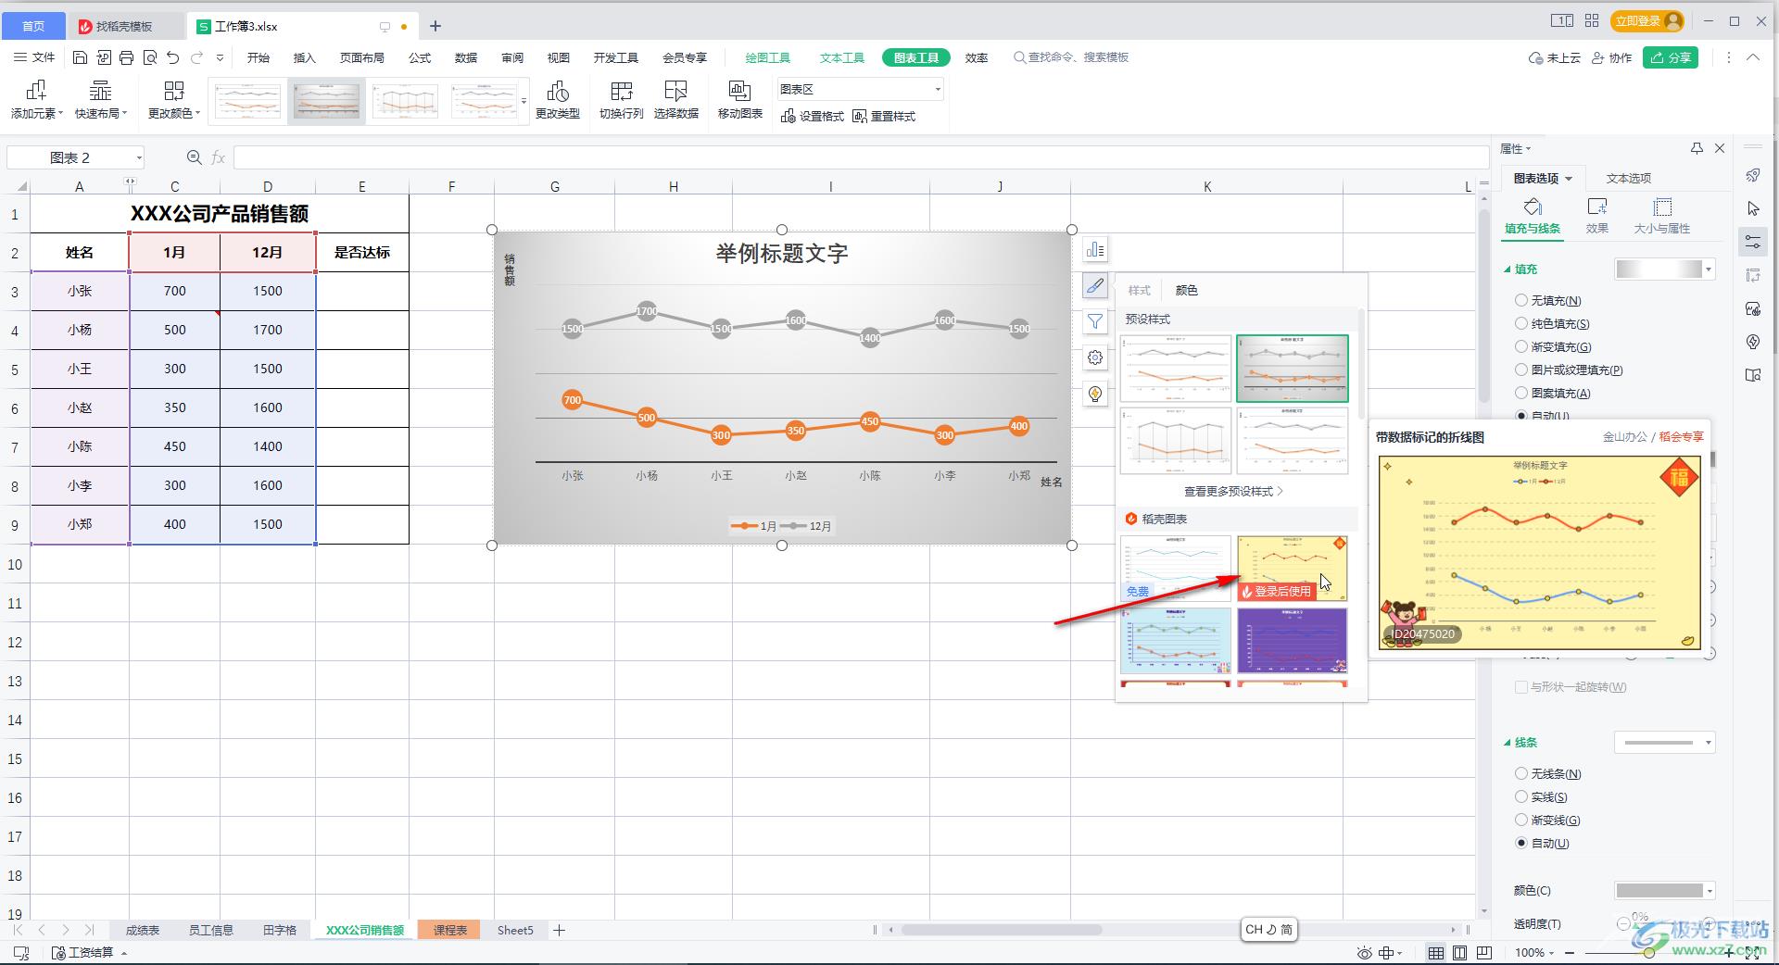Viewport: 1779px width, 965px height.
Task: Click the select cursor icon in right sidebar
Action: point(1752,209)
